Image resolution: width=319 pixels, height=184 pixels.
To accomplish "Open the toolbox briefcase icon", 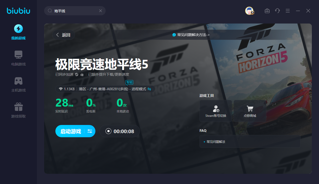I will [267, 11].
